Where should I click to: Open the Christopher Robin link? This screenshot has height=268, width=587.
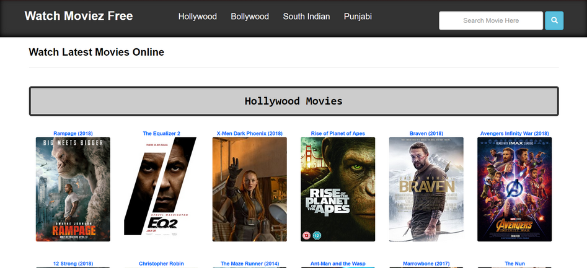coord(161,264)
